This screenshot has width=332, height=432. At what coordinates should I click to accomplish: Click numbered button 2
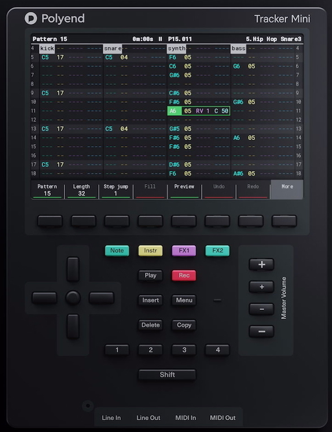coord(150,350)
